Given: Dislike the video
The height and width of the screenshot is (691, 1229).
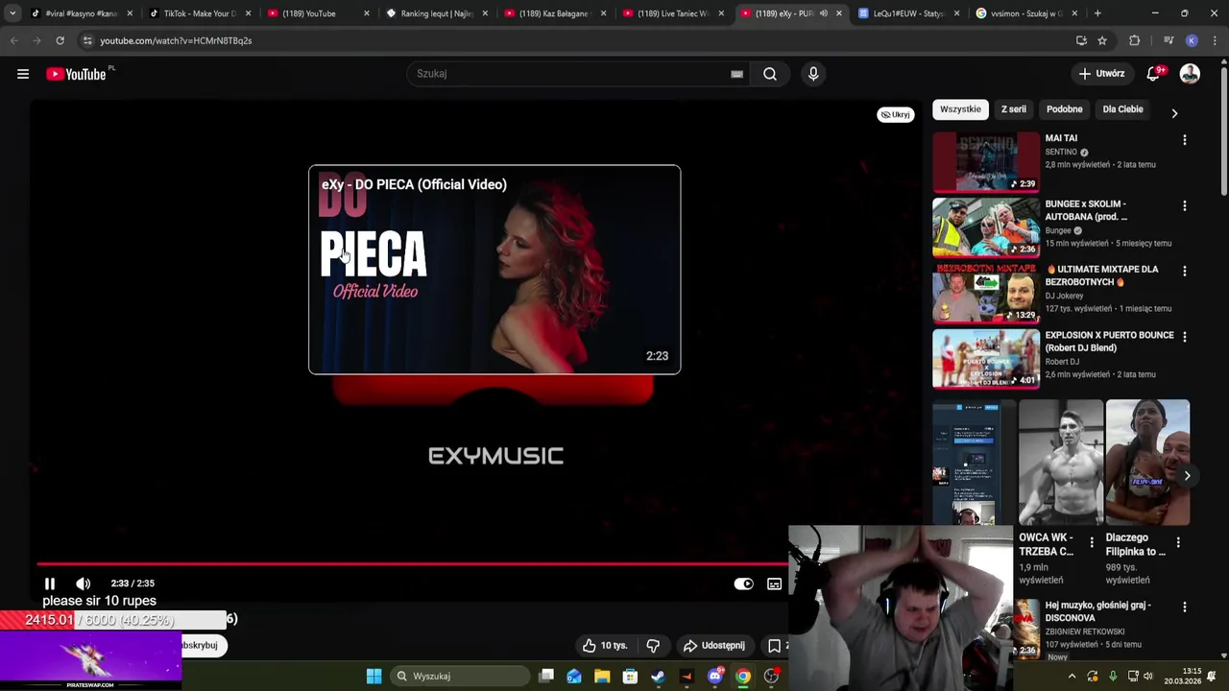Looking at the screenshot, I should 653,646.
